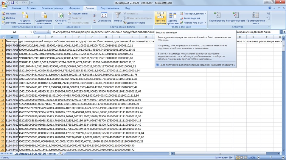The width and height of the screenshot is (286, 160).
Task: Open Excel help question mark icon
Action: 270,8
